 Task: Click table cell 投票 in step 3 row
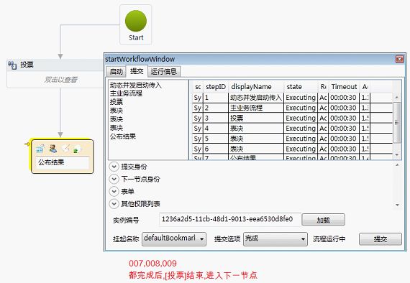(x=256, y=118)
